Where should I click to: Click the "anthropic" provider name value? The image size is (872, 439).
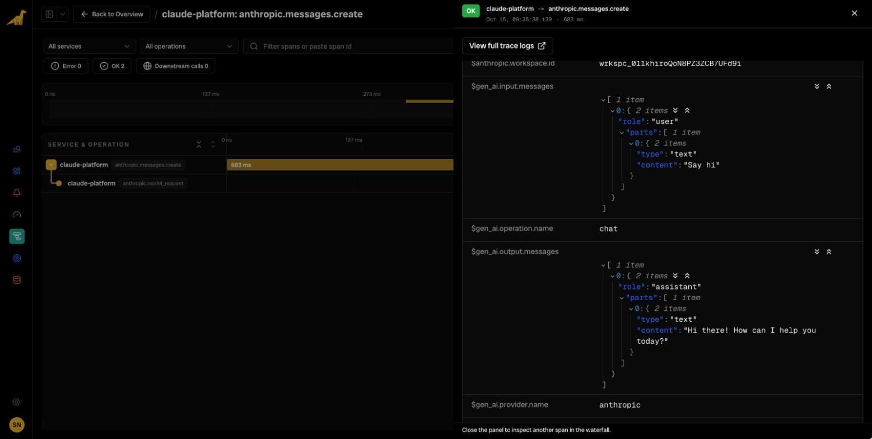click(620, 405)
